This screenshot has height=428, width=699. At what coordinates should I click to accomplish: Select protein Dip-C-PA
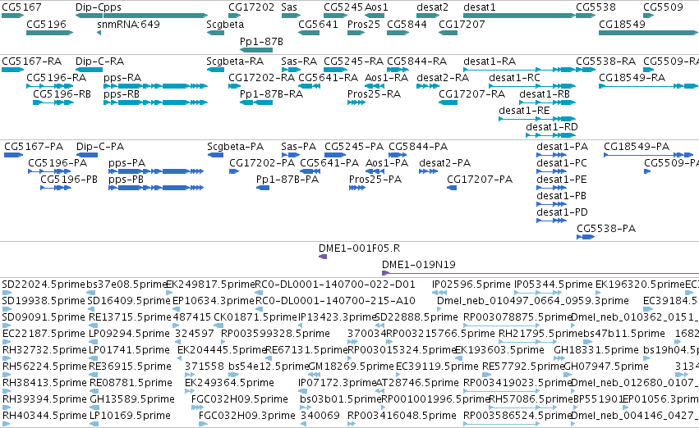pos(100,147)
